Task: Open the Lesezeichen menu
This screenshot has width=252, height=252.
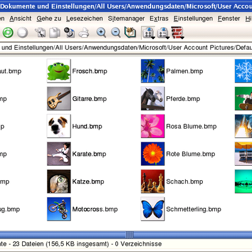Action: 84,18
